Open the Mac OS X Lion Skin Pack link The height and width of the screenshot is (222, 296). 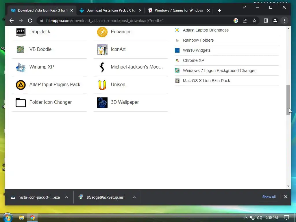click(x=206, y=81)
